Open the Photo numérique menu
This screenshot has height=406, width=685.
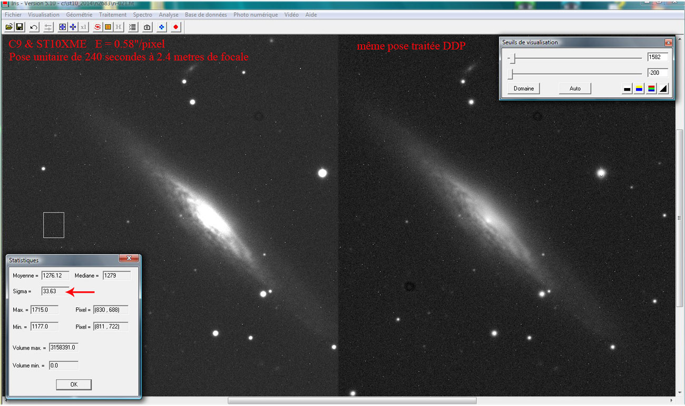click(x=256, y=15)
